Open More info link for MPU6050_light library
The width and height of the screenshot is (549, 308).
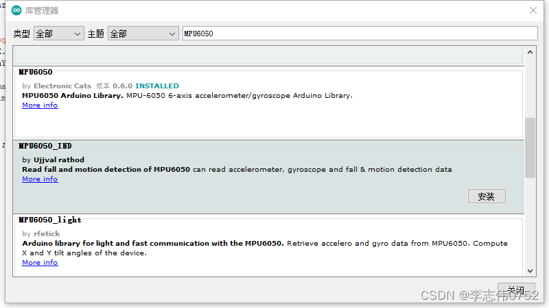tap(40, 263)
